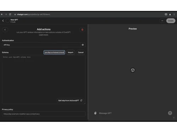This screenshot has height=133, width=177.
Task: Click the browser forward arrow
Action: [6, 15]
